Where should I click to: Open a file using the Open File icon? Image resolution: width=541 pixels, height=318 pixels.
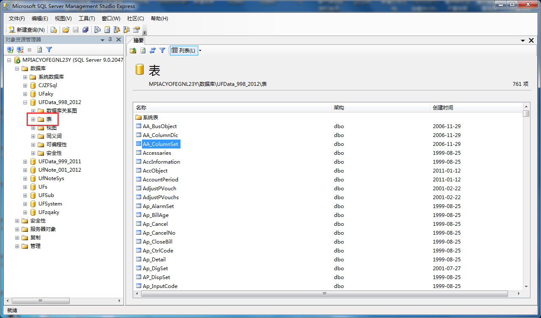click(x=66, y=30)
